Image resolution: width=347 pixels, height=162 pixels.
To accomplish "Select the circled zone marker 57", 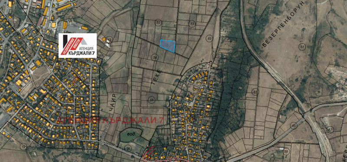I will tap(301, 47).
